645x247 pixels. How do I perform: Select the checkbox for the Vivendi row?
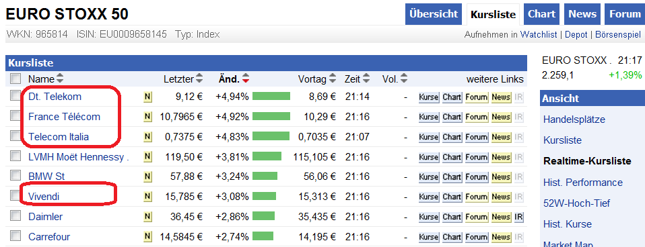(x=15, y=196)
